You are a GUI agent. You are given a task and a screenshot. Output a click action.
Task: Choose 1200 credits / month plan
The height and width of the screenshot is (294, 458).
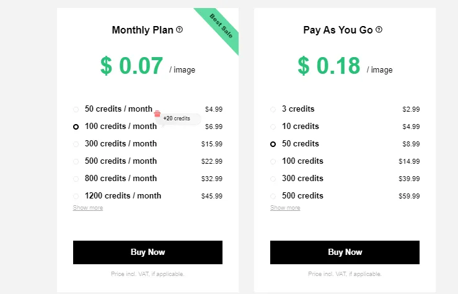click(76, 196)
